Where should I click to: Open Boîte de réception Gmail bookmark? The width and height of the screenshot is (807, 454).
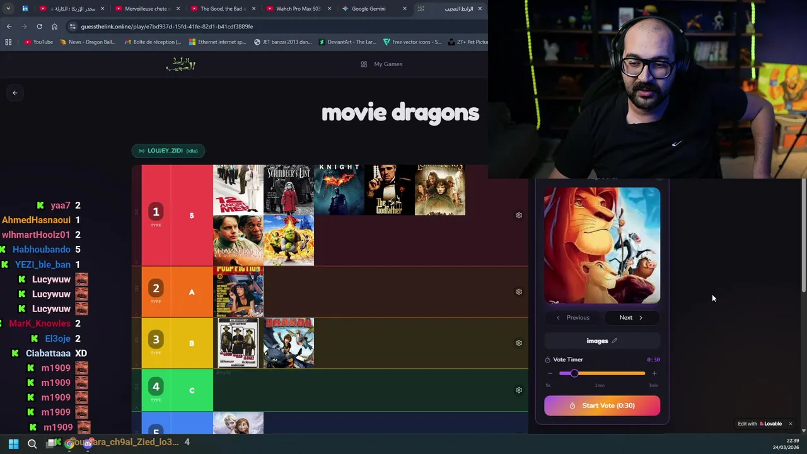153,42
